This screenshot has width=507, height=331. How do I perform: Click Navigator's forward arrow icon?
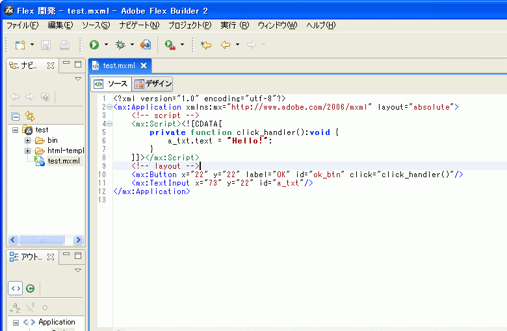30,97
